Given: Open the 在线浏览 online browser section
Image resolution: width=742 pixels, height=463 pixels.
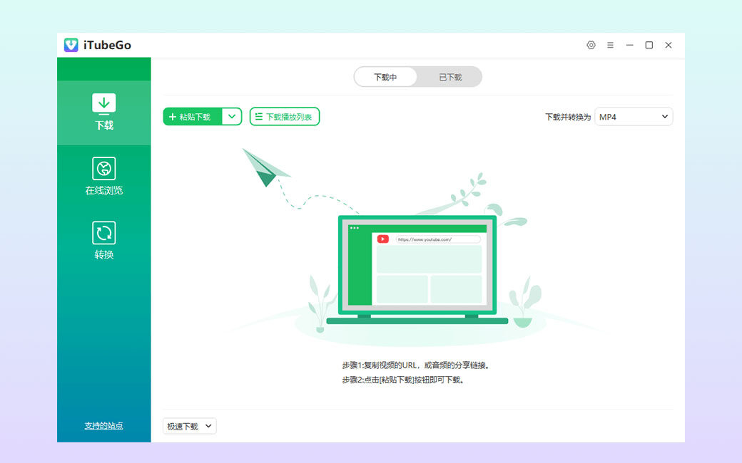Looking at the screenshot, I should (x=103, y=177).
